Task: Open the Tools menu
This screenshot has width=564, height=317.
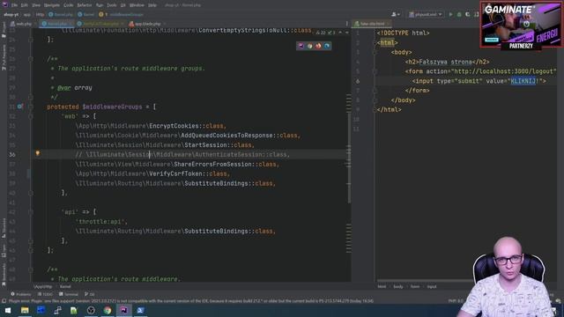Action: (x=112, y=5)
